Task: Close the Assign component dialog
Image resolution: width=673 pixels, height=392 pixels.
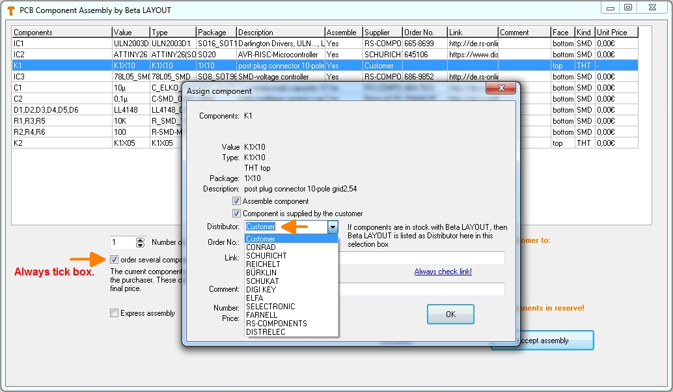Action: 502,89
